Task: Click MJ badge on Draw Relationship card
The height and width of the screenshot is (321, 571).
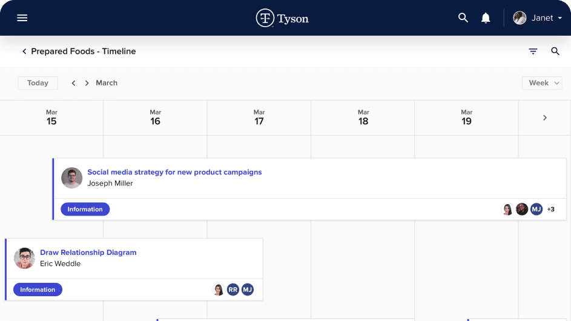Action: click(247, 290)
